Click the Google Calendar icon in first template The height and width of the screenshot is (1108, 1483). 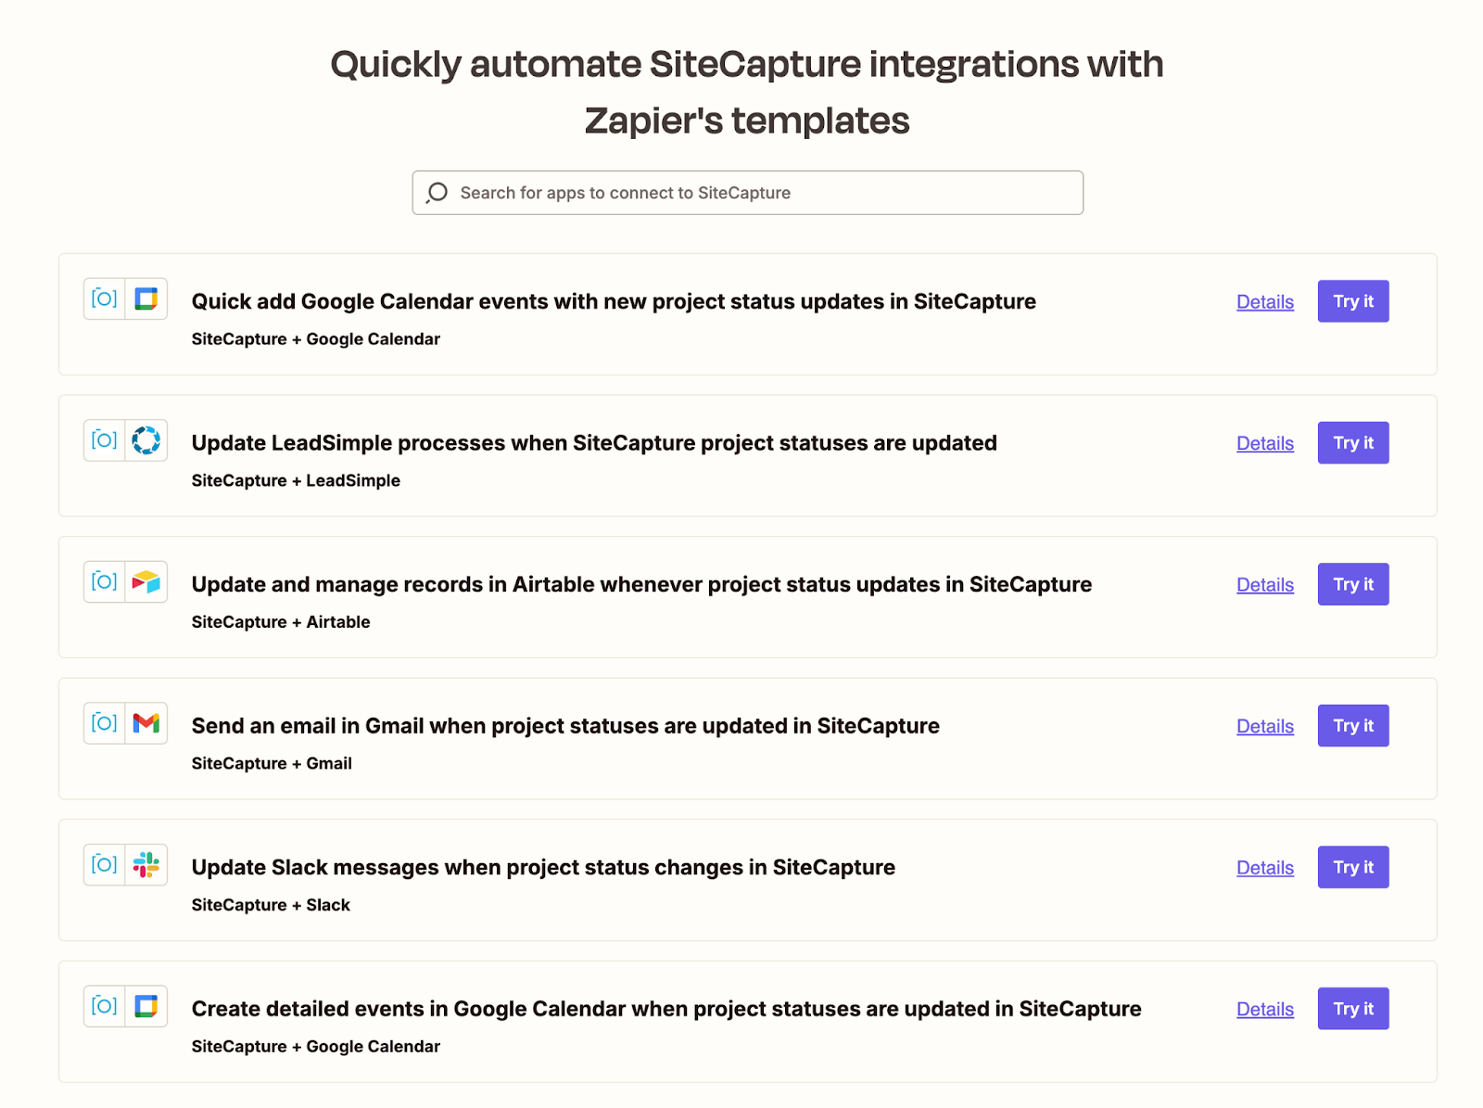pyautogui.click(x=146, y=299)
